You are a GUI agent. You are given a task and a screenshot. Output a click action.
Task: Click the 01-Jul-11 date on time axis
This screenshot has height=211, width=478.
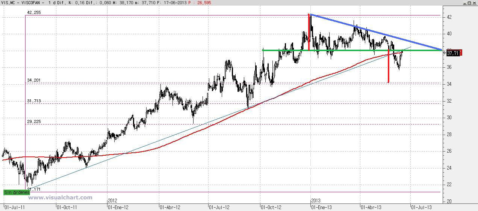(x=15, y=207)
